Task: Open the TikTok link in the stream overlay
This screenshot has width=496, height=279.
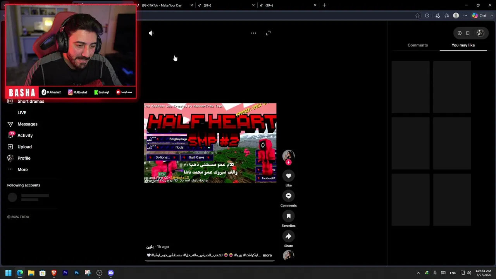Action: tap(52, 92)
